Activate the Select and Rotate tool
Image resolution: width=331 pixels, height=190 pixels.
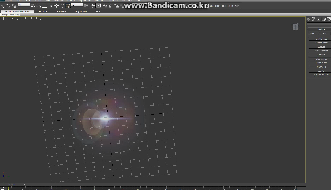pos(63,6)
